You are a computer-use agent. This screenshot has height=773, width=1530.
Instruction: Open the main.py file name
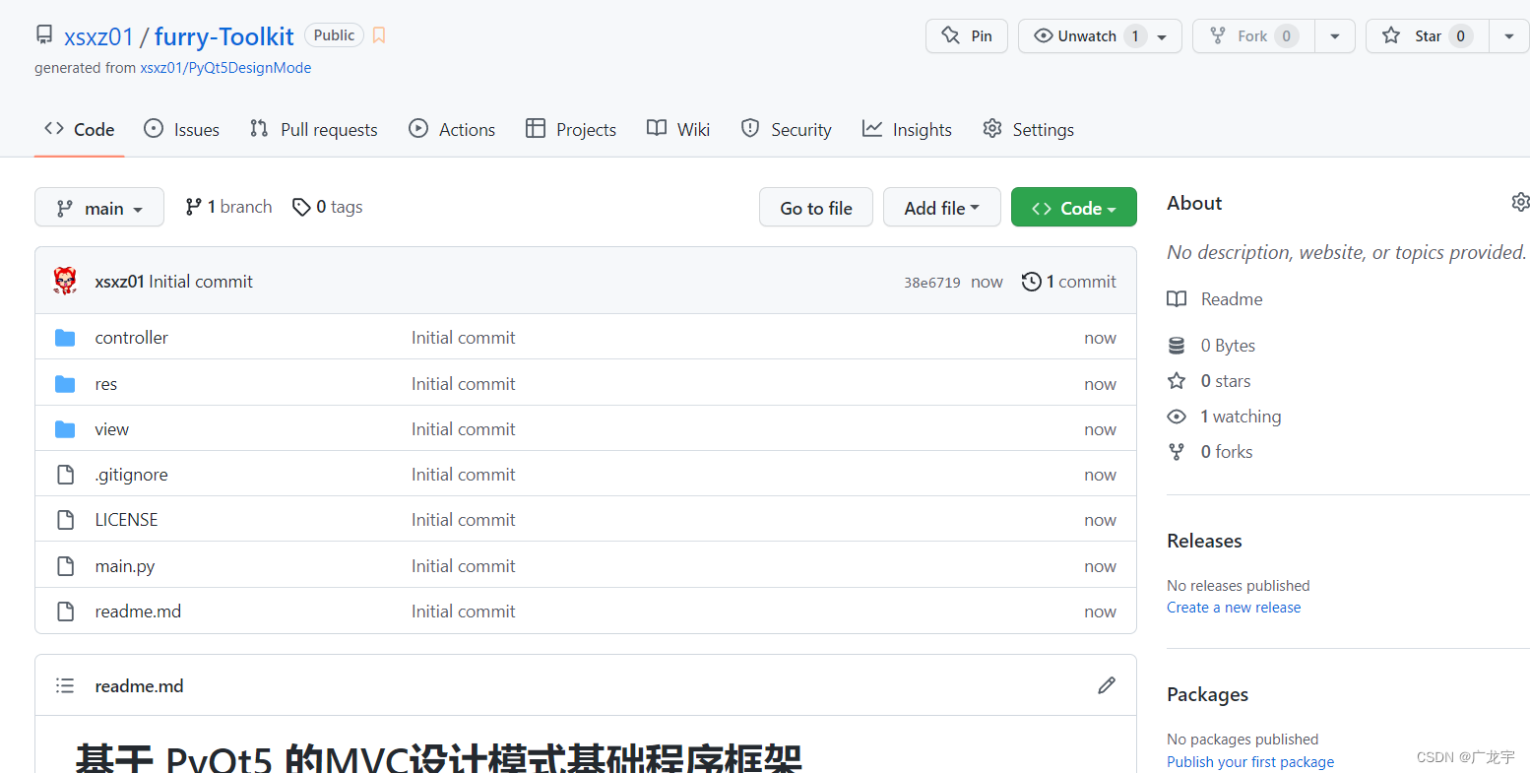click(x=125, y=566)
